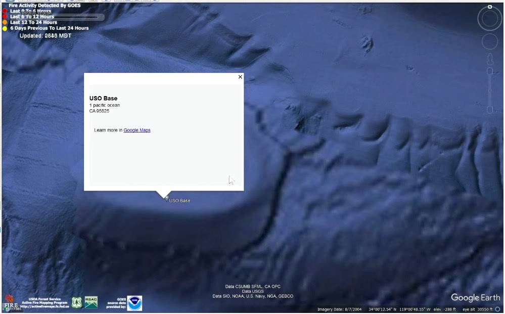Click the FIRE flame logo
This screenshot has width=505, height=314.
[x=10, y=301]
